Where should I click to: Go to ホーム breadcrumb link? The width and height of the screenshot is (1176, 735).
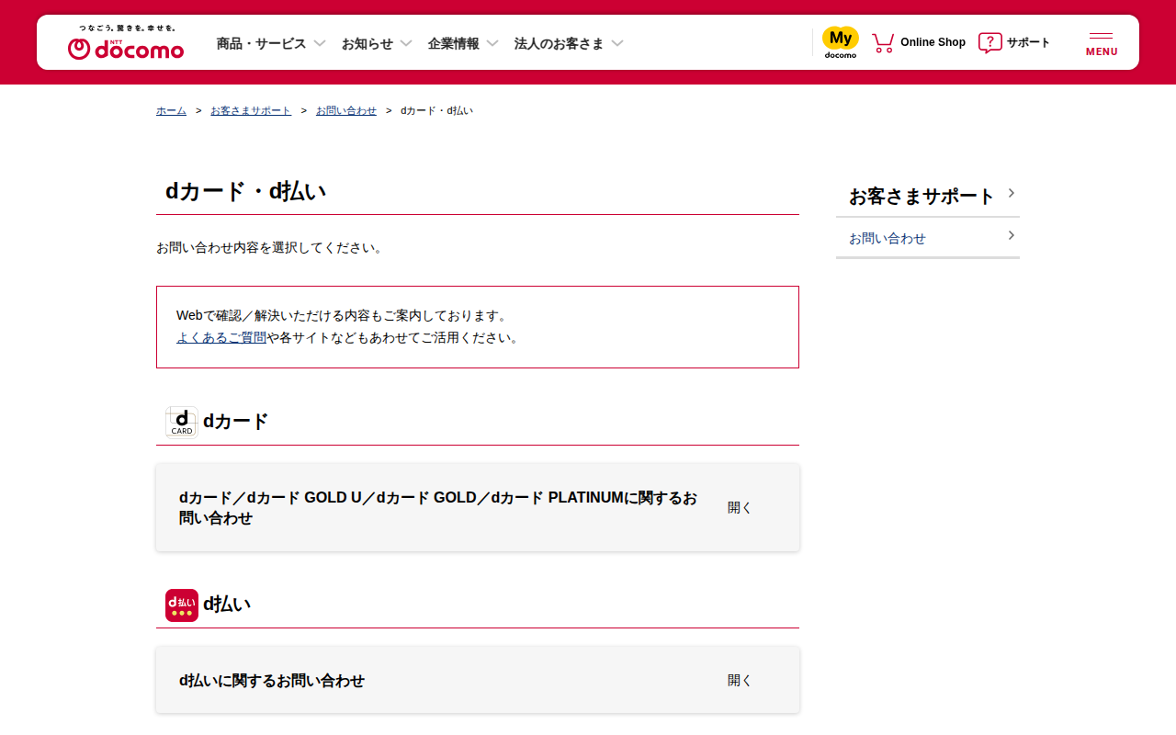pyautogui.click(x=171, y=110)
